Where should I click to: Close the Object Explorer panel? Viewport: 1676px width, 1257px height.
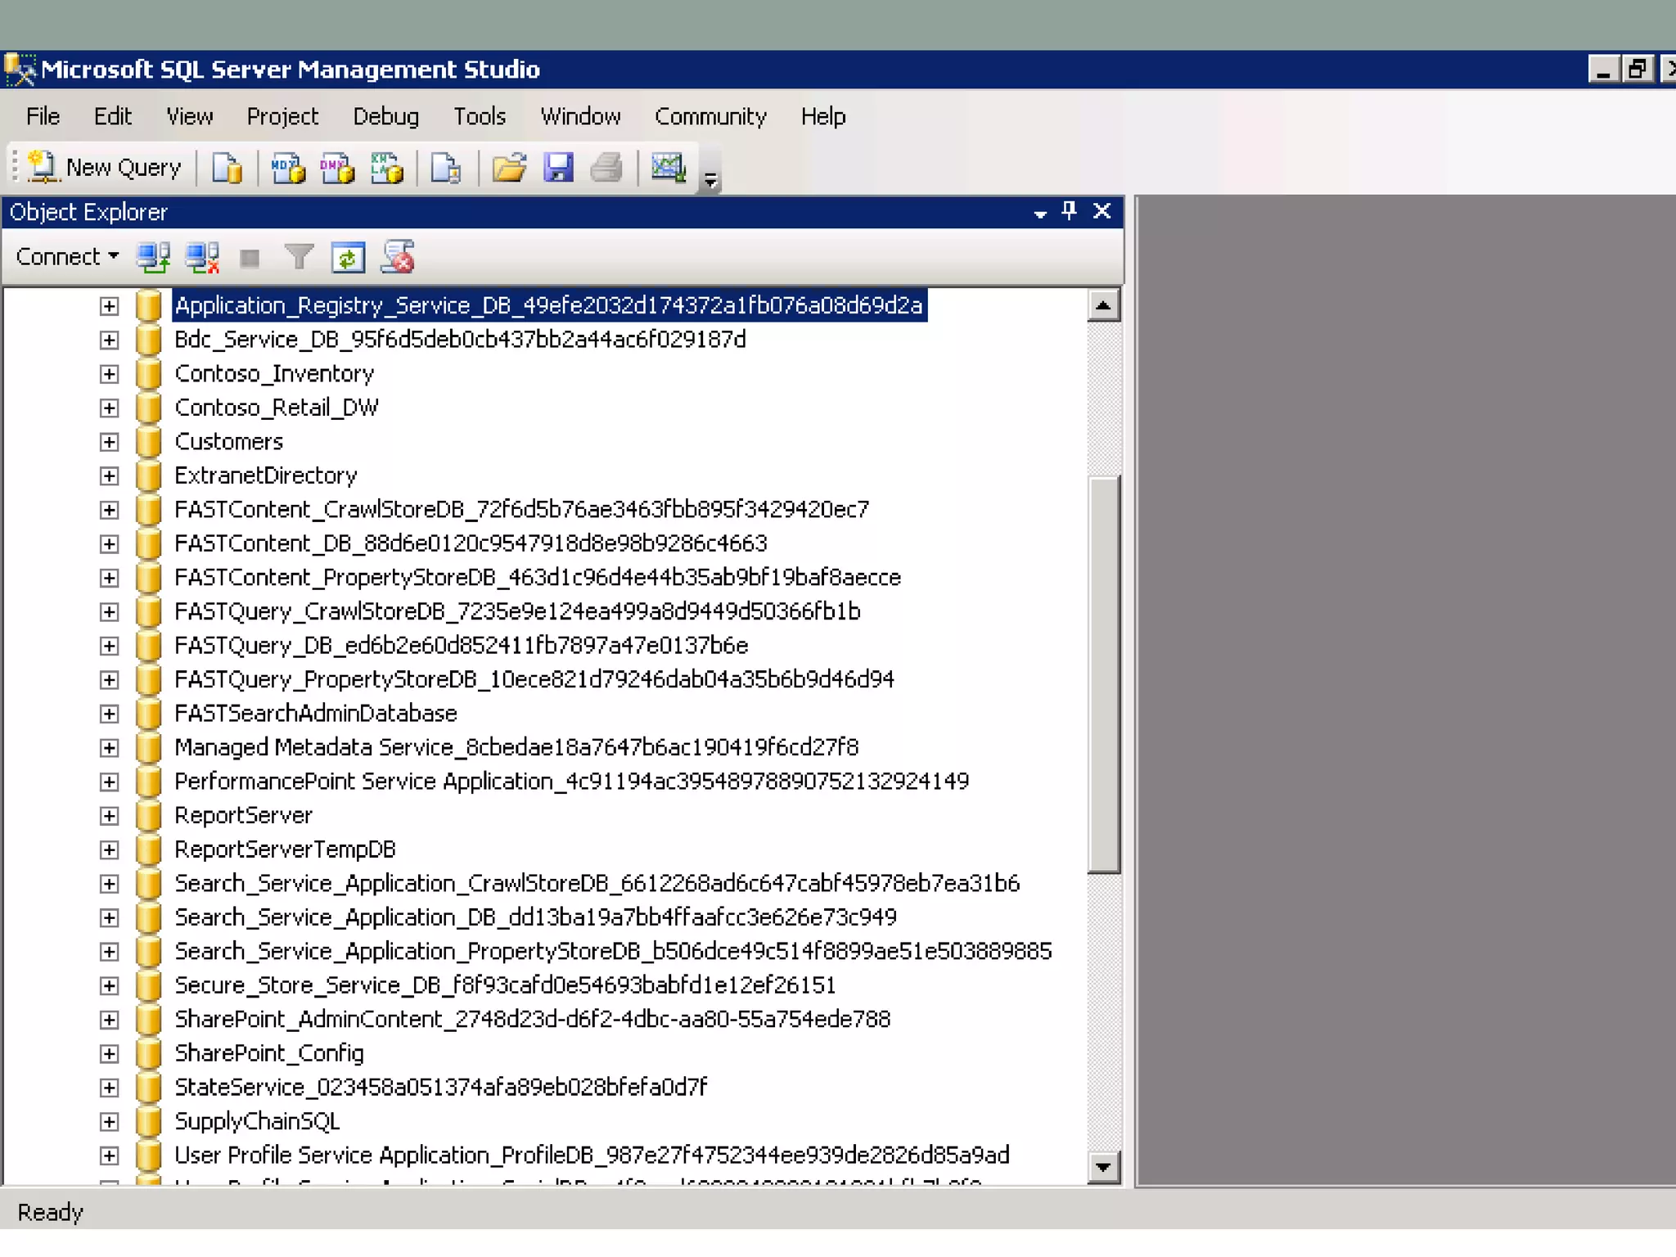pyautogui.click(x=1102, y=211)
